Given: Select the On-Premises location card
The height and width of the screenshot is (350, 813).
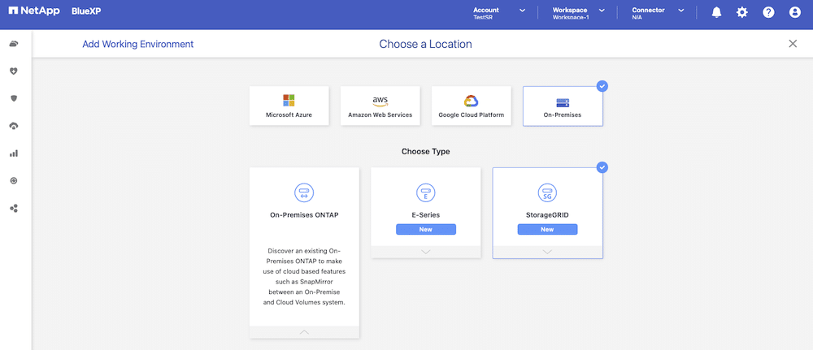Looking at the screenshot, I should click(563, 106).
